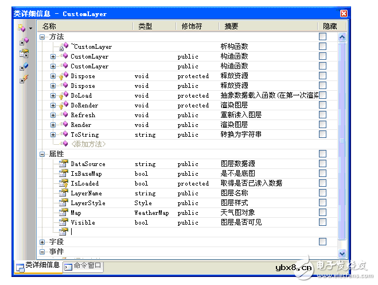The width and height of the screenshot is (378, 285).
Task: Tick hide checkbox for 属性 group
Action: [322, 153]
